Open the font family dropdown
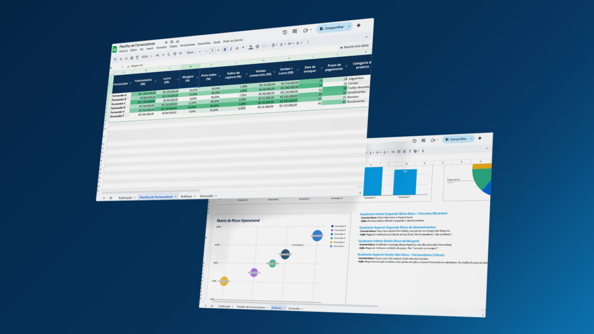The height and width of the screenshot is (334, 594). point(192,52)
